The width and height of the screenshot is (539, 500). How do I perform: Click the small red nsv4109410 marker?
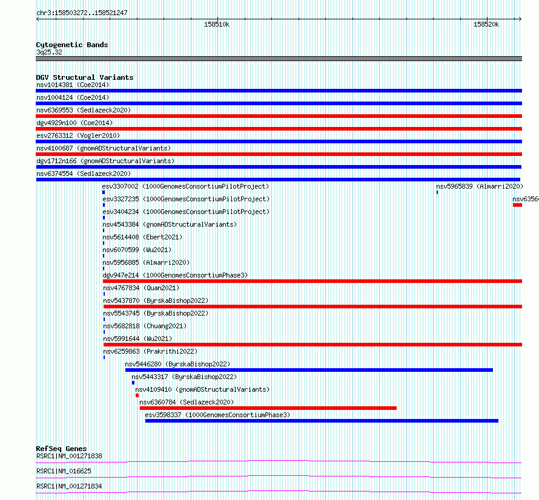click(137, 395)
